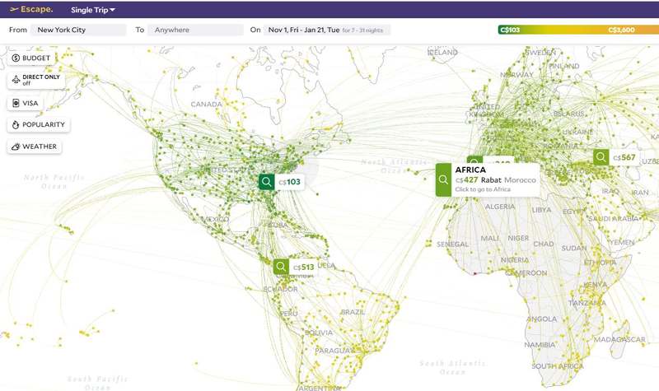Open the Popularity filter
The width and height of the screenshot is (659, 391).
(x=38, y=125)
